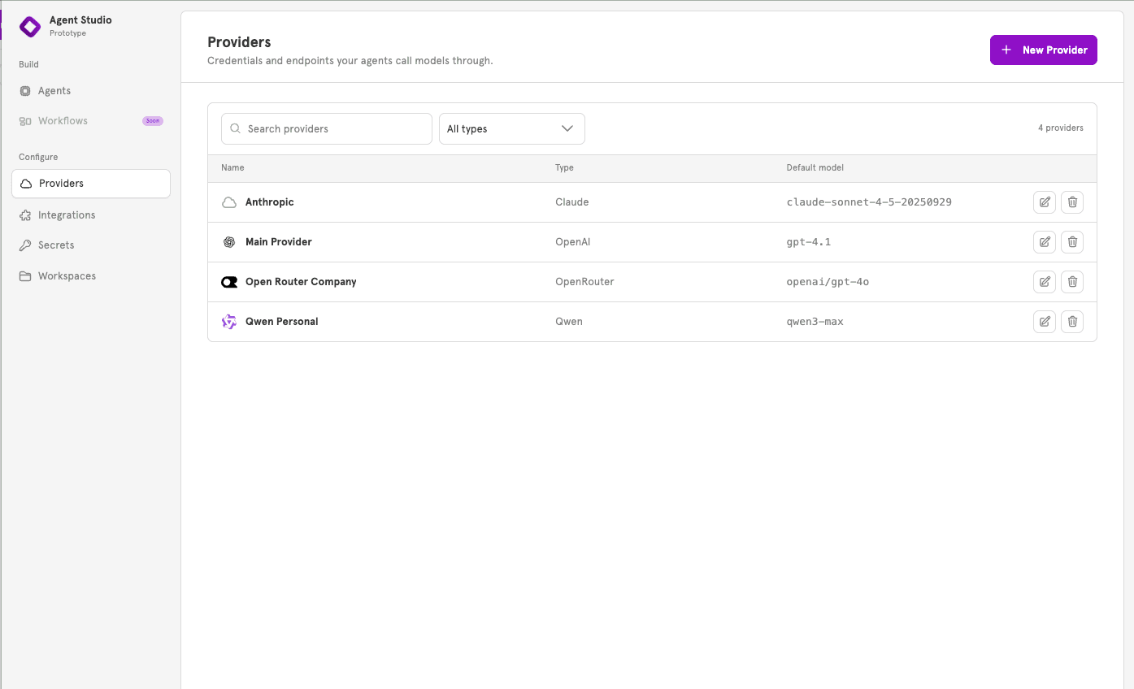Click the Qwen logo icon
Viewport: 1134px width, 689px height.
[x=229, y=322]
